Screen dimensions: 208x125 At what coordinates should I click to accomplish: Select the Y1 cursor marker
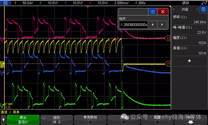pos(168,64)
